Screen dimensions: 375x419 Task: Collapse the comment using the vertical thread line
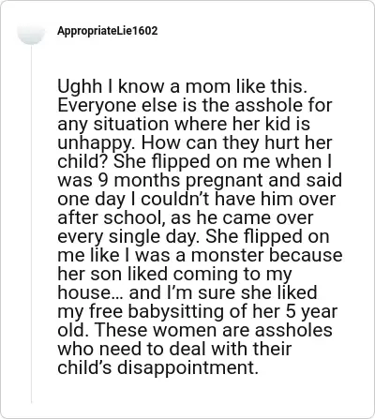pyautogui.click(x=31, y=223)
